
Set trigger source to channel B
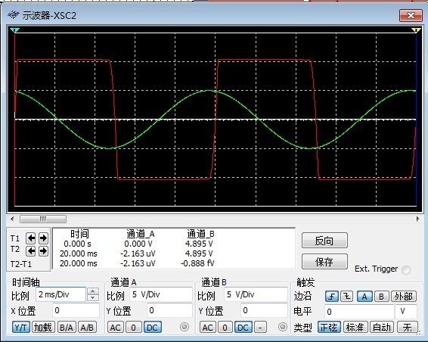pos(381,297)
